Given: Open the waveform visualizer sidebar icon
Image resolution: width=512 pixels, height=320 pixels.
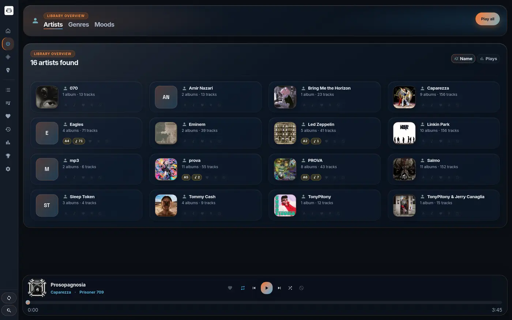Looking at the screenshot, I should point(8,57).
